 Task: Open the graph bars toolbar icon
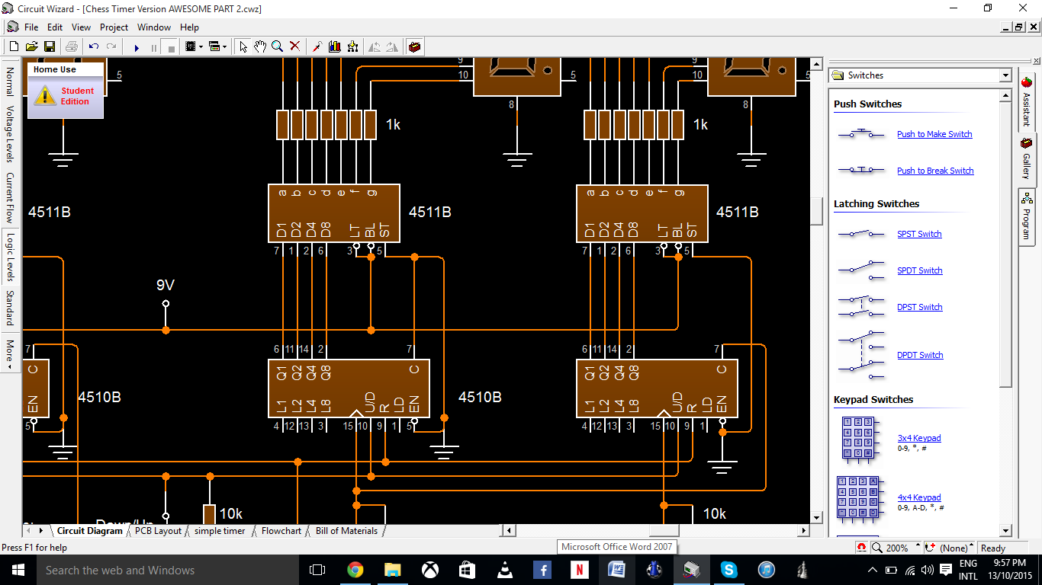(335, 46)
